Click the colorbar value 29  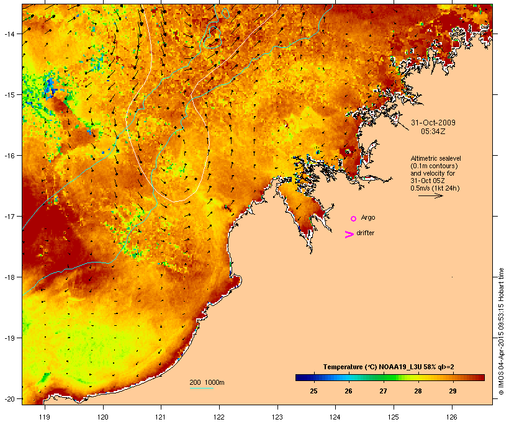coord(453,391)
